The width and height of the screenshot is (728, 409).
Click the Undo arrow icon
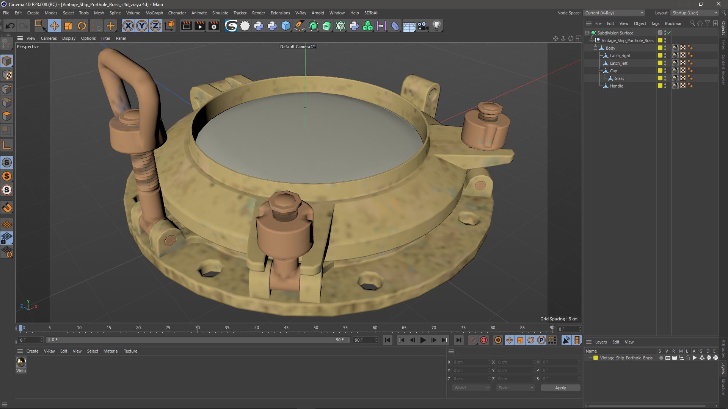[x=10, y=26]
